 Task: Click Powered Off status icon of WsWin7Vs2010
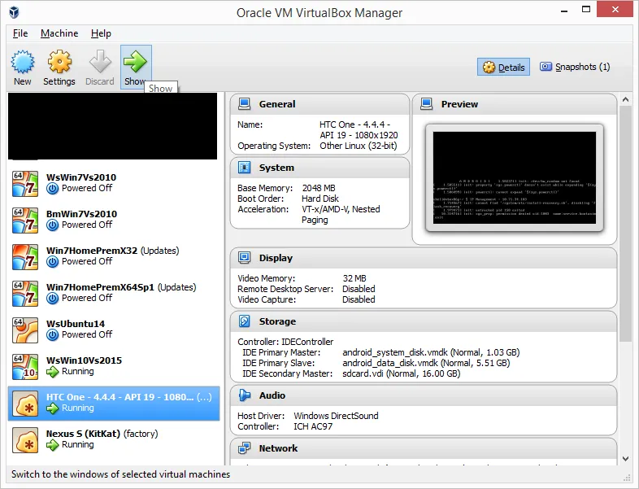(52, 189)
